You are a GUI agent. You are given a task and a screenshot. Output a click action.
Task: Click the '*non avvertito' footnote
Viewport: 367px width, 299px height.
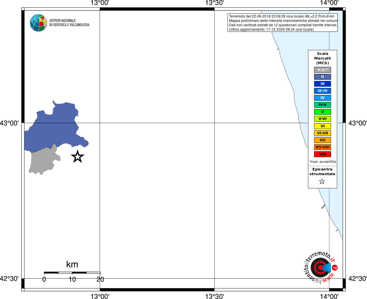[323, 162]
